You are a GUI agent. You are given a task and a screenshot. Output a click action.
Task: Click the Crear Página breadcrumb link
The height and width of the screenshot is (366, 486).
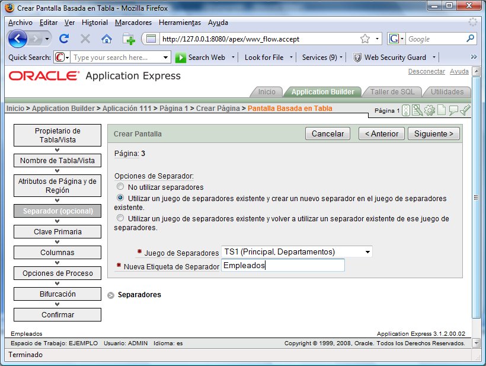click(x=218, y=108)
